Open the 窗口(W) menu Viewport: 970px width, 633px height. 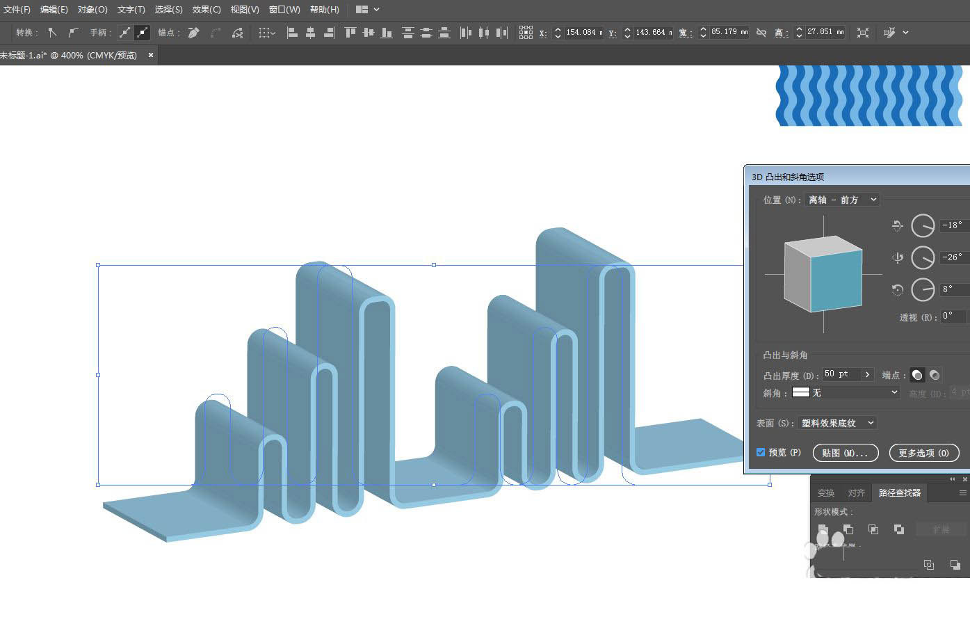[x=284, y=10]
